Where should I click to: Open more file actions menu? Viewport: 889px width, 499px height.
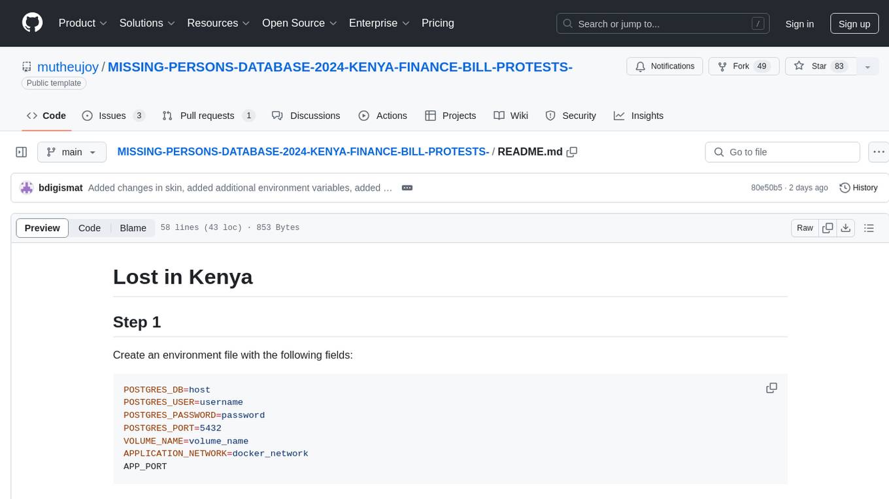point(879,152)
